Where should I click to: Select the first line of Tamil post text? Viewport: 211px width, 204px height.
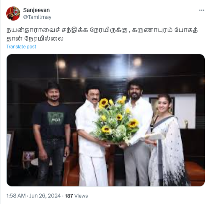(x=102, y=30)
